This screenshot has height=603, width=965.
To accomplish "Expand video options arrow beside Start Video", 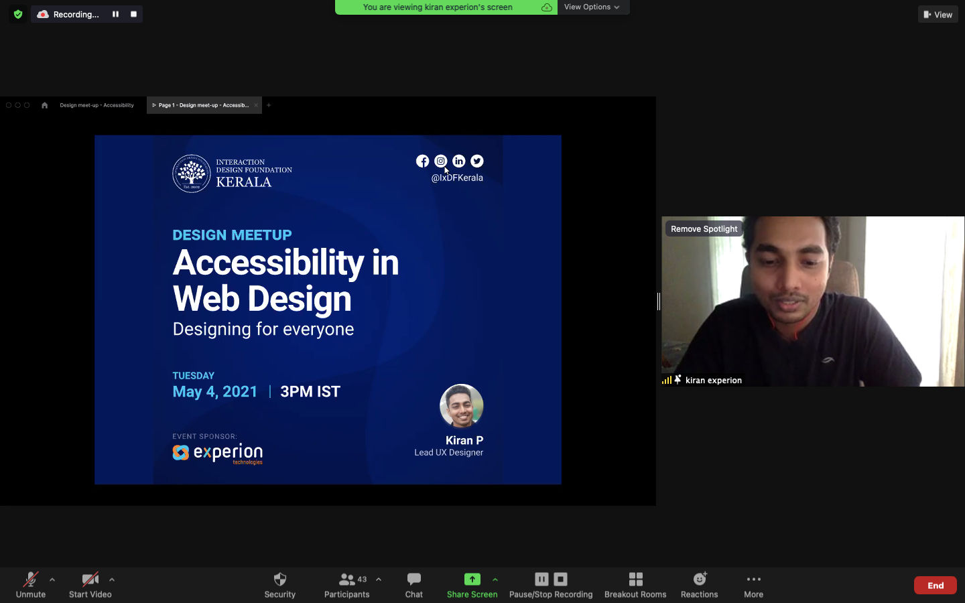I will coord(112,580).
